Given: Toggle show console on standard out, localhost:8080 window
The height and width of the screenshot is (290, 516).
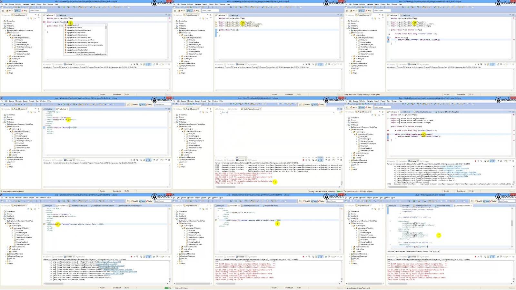Looking at the screenshot, I should click(319, 160).
